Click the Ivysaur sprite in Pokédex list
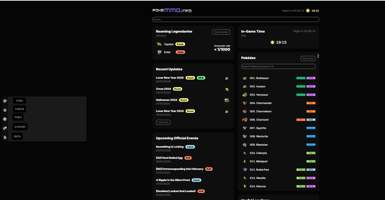The height and width of the screenshot is (200, 385). coord(244,86)
